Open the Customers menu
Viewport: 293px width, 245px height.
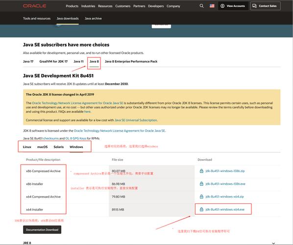point(123,6)
